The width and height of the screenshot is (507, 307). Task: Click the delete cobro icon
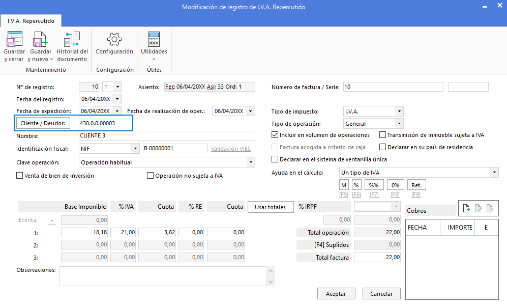490,208
